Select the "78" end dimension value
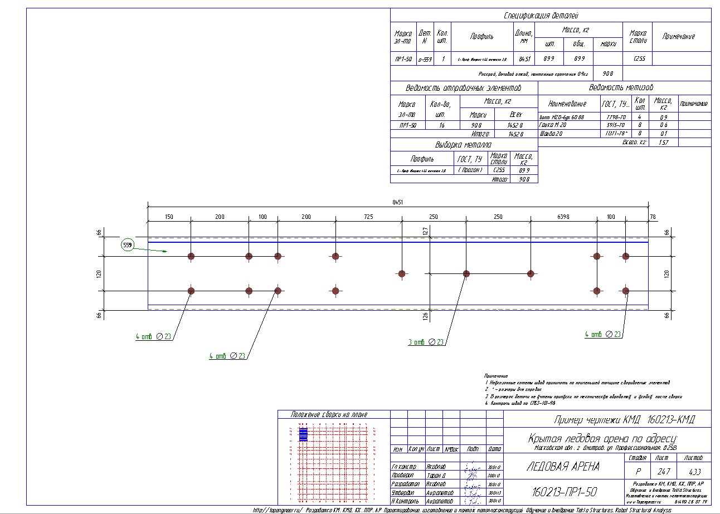The height and width of the screenshot is (514, 720). (x=653, y=216)
